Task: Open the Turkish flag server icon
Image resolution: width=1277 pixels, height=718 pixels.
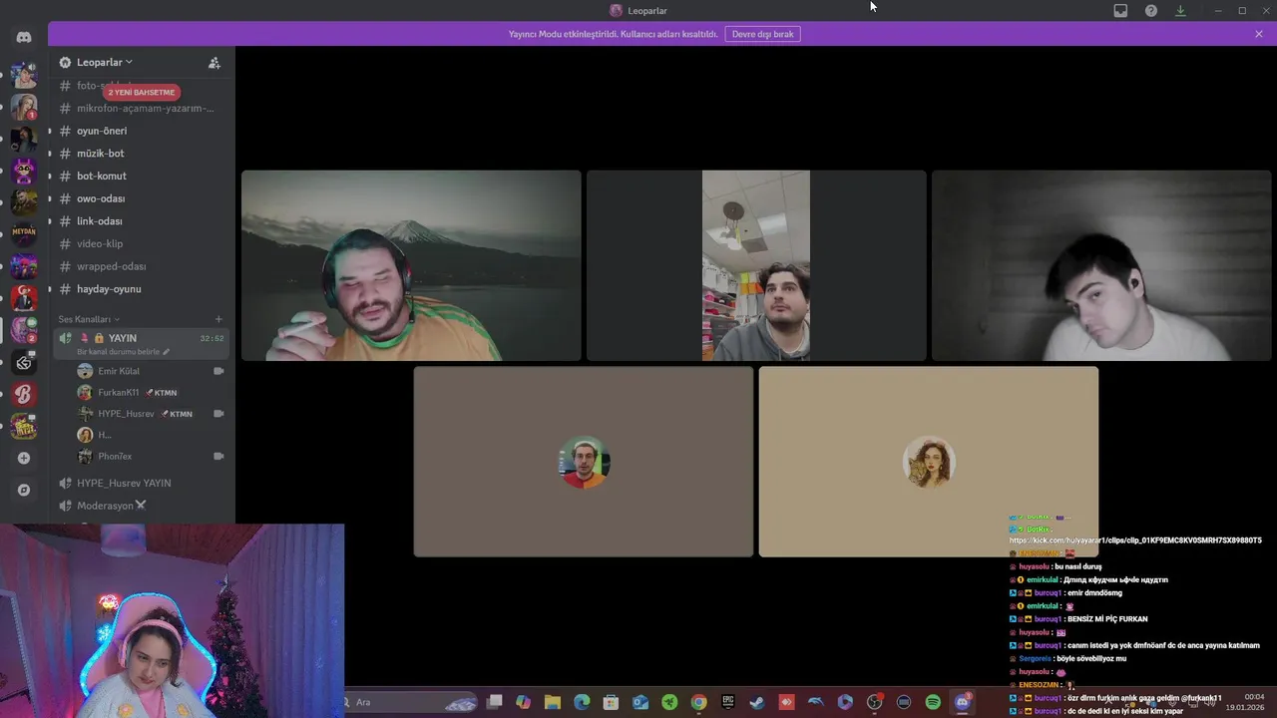Action: (24, 298)
